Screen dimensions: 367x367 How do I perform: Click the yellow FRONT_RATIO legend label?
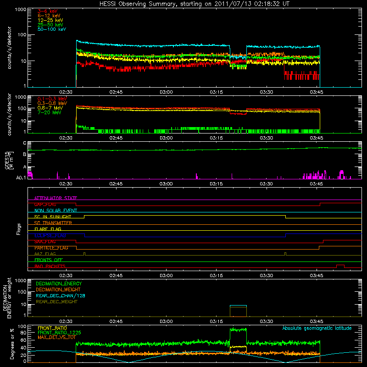point(52,328)
